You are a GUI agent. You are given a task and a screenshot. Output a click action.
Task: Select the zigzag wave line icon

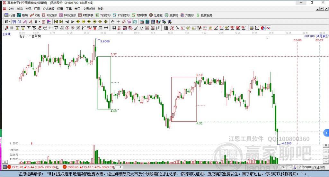(x=142, y=28)
